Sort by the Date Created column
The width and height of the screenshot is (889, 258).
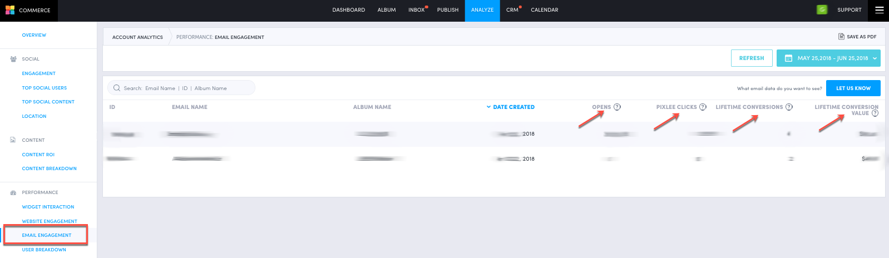pos(513,107)
